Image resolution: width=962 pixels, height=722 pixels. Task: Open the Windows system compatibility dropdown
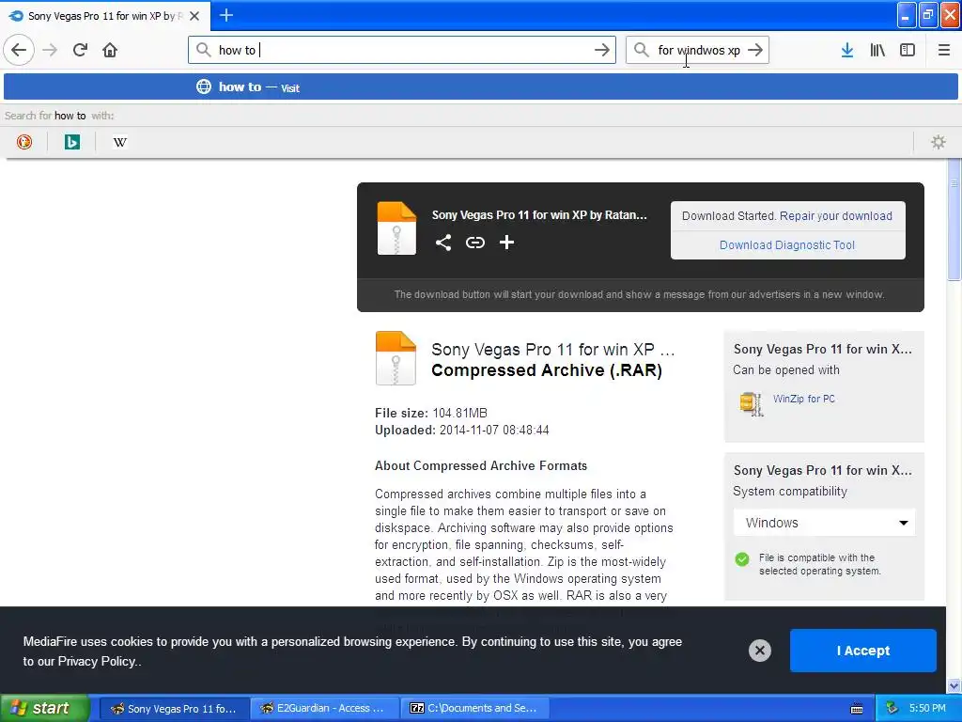[x=824, y=523]
